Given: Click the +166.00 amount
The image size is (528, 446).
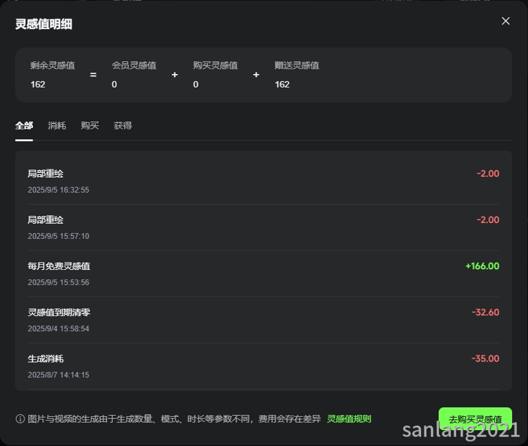Looking at the screenshot, I should 482,266.
